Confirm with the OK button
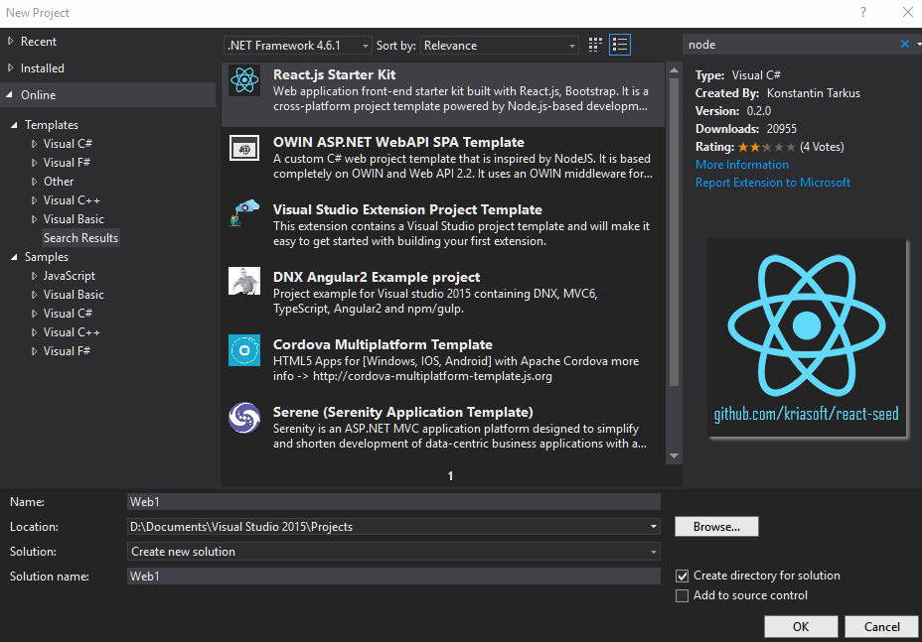 pyautogui.click(x=801, y=627)
